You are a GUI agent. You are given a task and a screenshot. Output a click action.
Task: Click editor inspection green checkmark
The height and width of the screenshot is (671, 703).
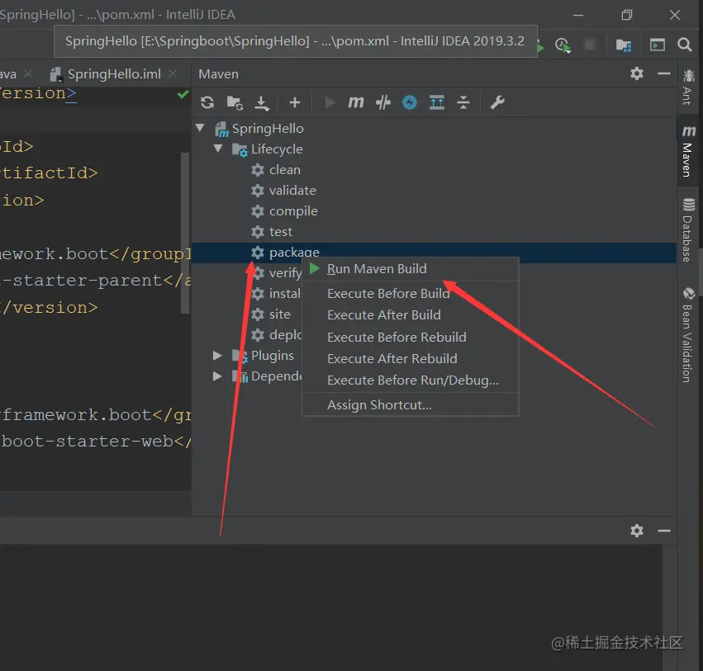pyautogui.click(x=183, y=94)
